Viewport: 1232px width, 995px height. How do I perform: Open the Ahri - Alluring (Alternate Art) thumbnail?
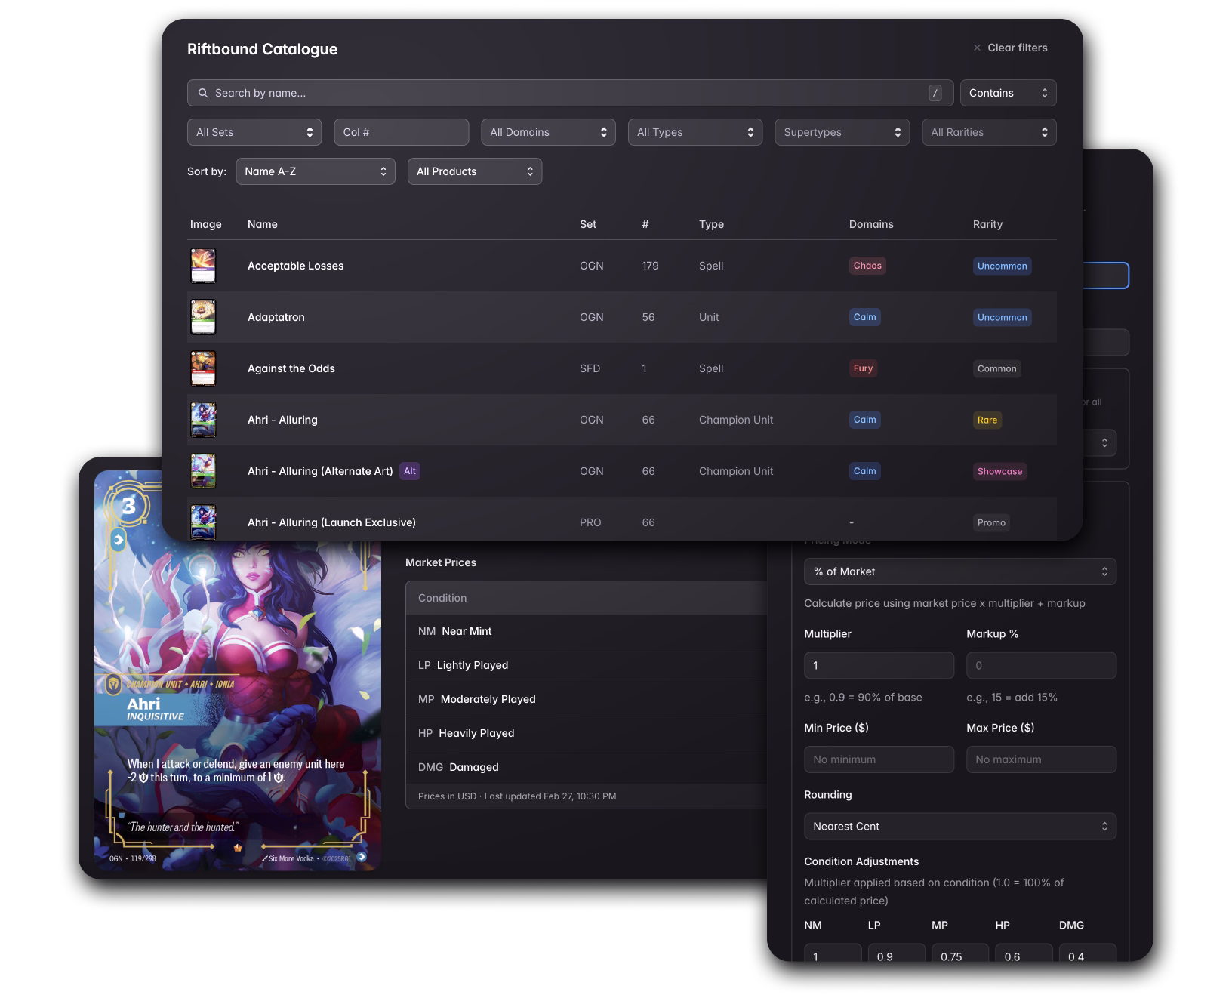(x=203, y=471)
